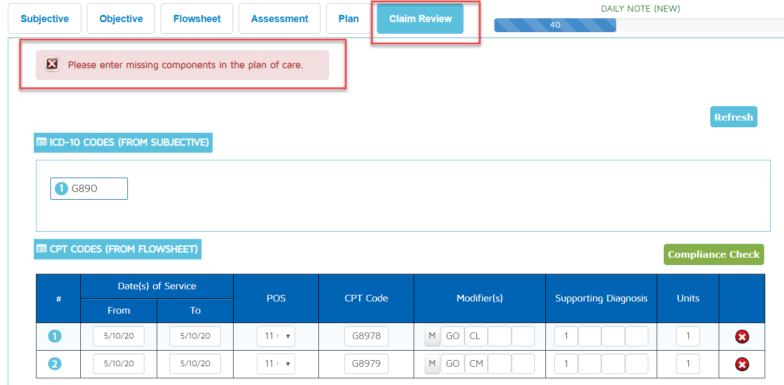This screenshot has width=784, height=385.
Task: Dismiss the plan of care error icon
Action: [x=52, y=64]
